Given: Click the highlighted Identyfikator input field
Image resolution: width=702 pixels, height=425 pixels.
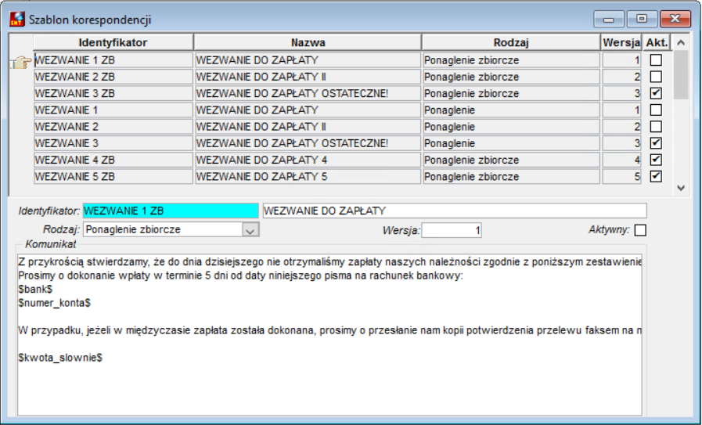Looking at the screenshot, I should (x=171, y=211).
